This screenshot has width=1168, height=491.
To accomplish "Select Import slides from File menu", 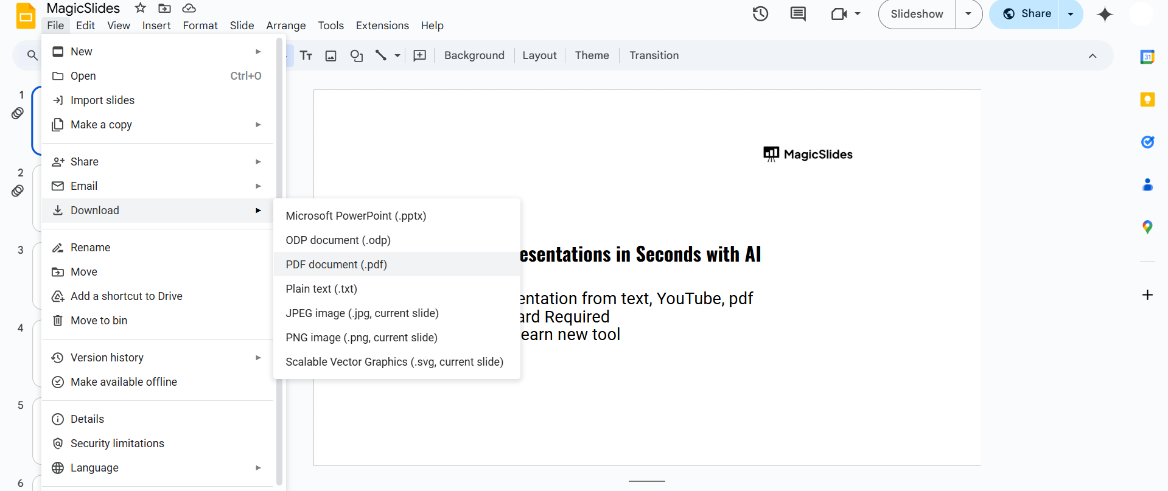I will [158, 100].
